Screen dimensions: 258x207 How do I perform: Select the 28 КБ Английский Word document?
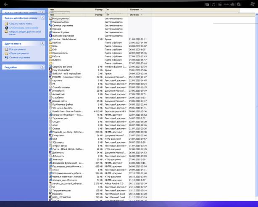point(58,91)
